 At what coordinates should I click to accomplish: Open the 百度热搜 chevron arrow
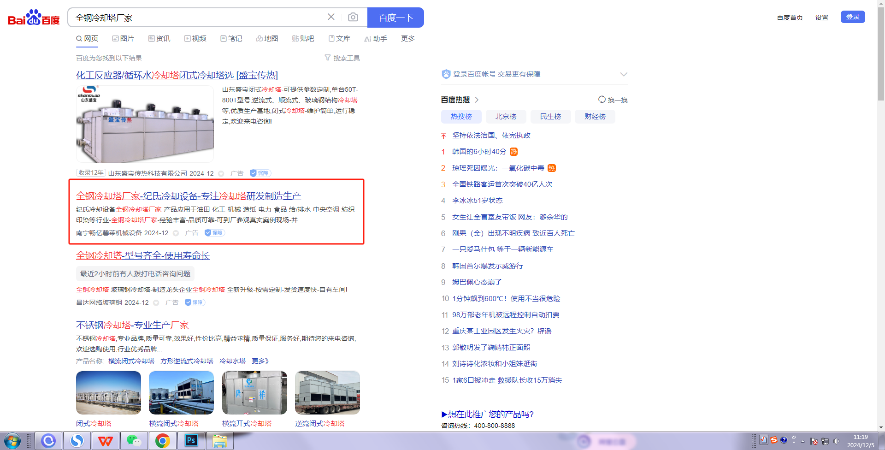pos(477,100)
